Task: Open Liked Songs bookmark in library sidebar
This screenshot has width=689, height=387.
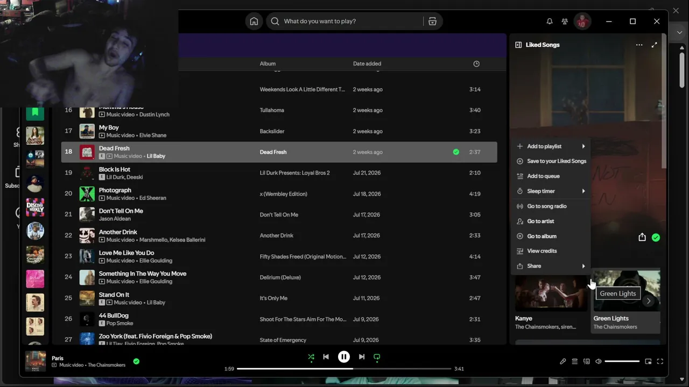Action: 35,112
